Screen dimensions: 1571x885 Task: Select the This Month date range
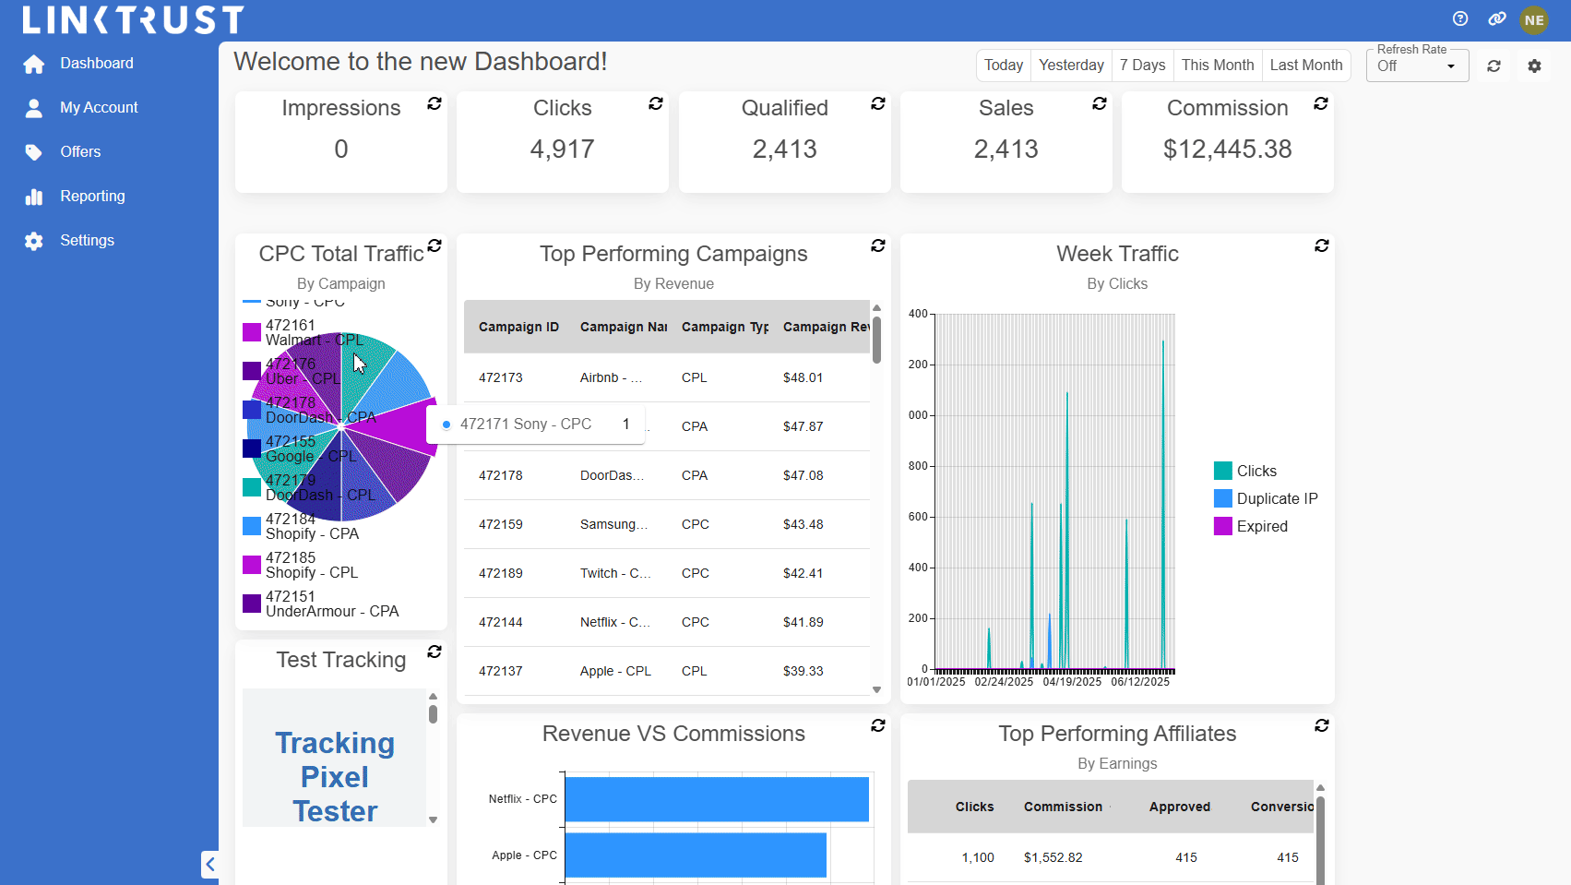1218,65
